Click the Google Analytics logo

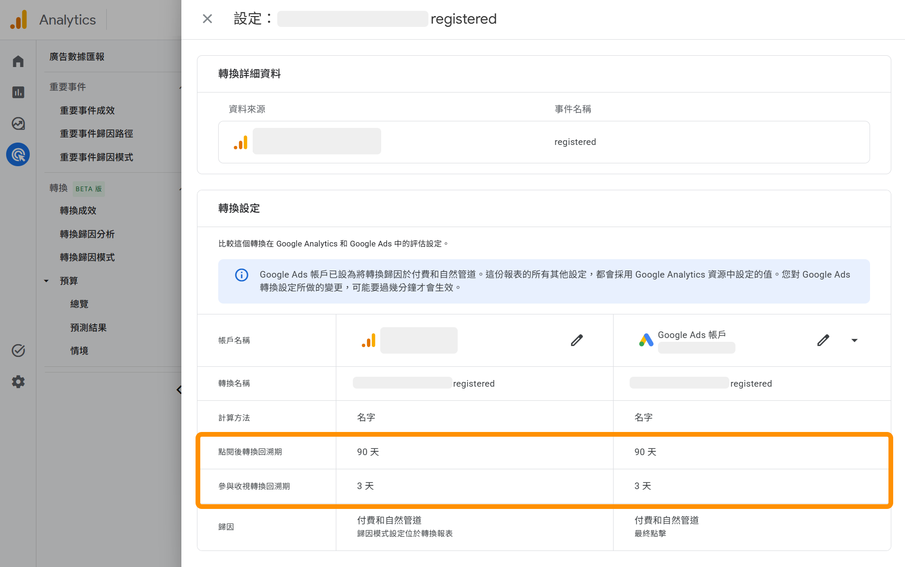[x=19, y=20]
